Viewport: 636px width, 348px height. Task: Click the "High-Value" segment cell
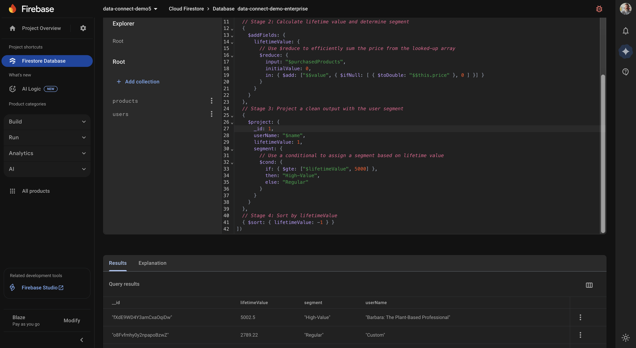[317, 317]
